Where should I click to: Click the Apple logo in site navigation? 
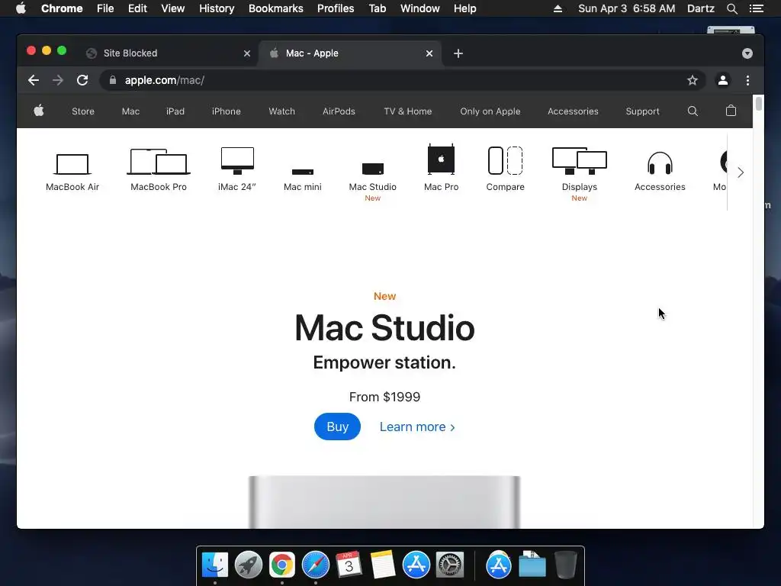[39, 111]
